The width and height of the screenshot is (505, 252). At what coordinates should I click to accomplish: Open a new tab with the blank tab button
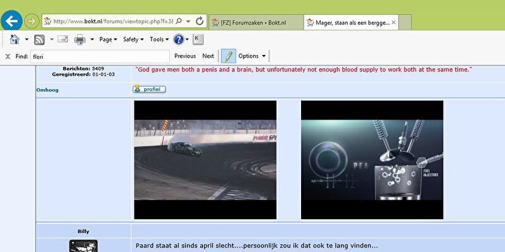[x=405, y=23]
